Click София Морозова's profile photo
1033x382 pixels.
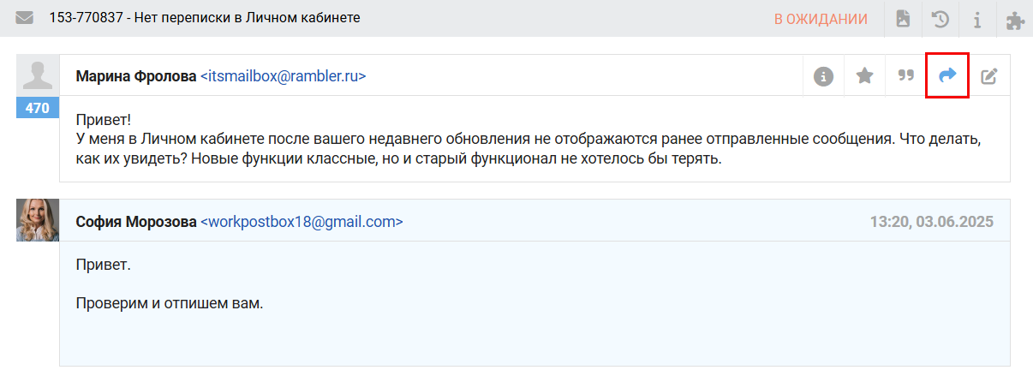[x=38, y=220]
